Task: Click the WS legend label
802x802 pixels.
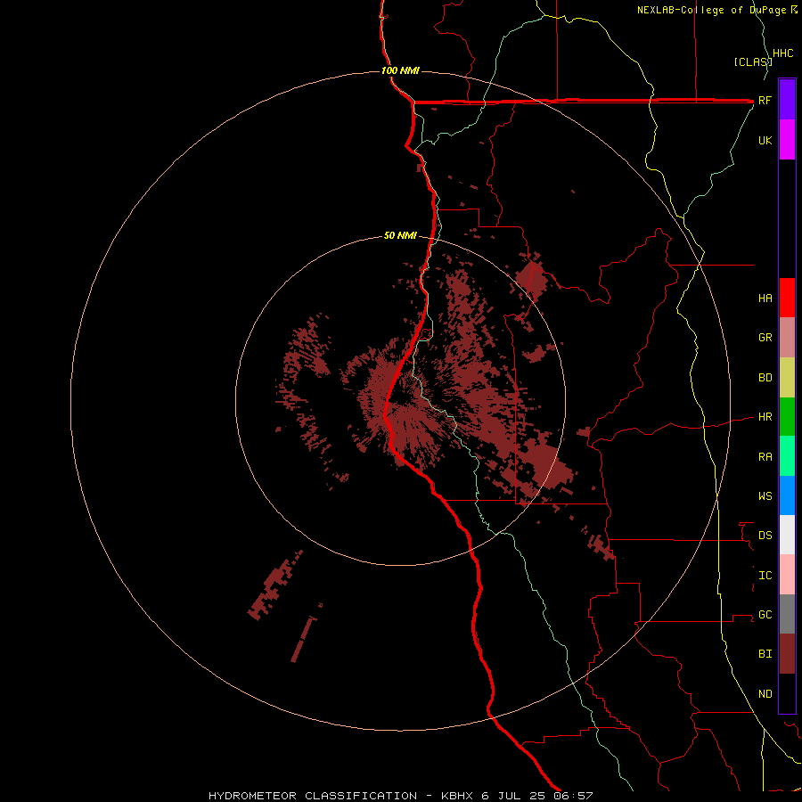Action: click(765, 495)
